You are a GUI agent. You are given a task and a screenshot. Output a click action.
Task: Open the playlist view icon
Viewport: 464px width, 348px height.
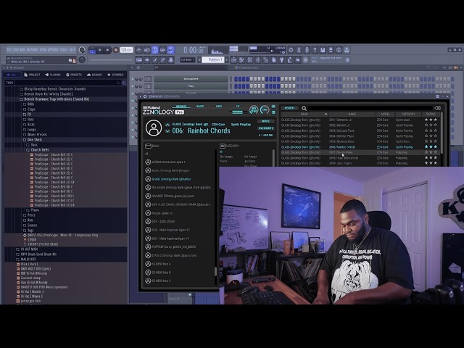tap(233, 59)
